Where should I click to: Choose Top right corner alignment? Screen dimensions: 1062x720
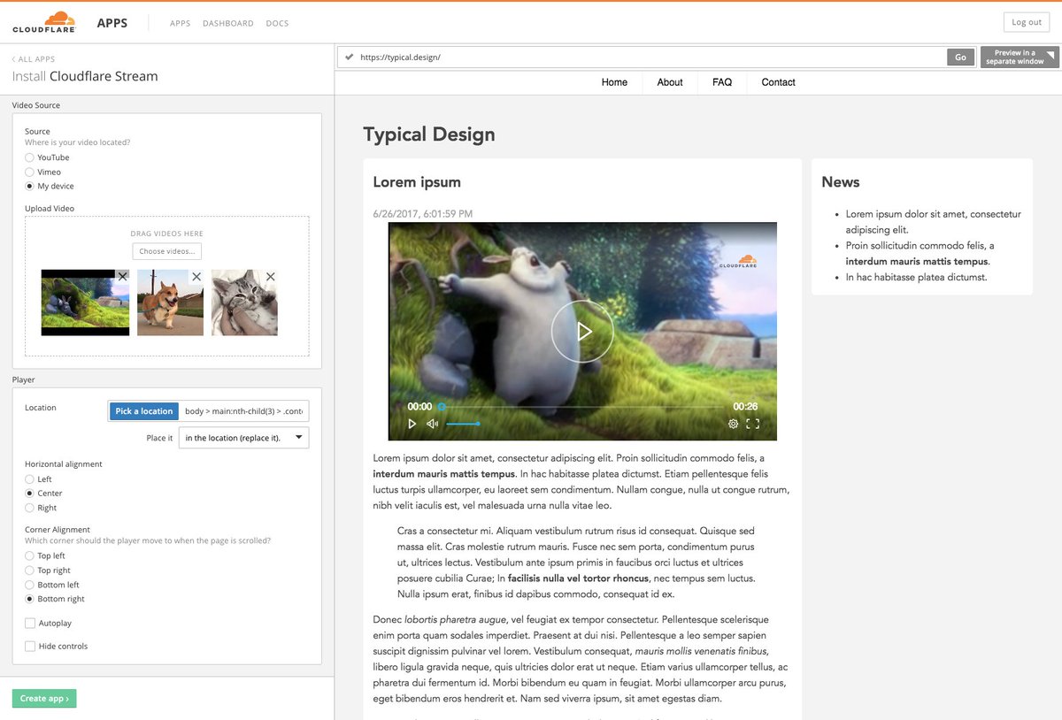tap(29, 571)
